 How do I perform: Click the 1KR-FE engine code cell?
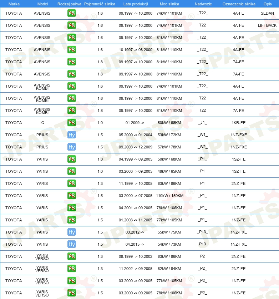[x=238, y=123]
